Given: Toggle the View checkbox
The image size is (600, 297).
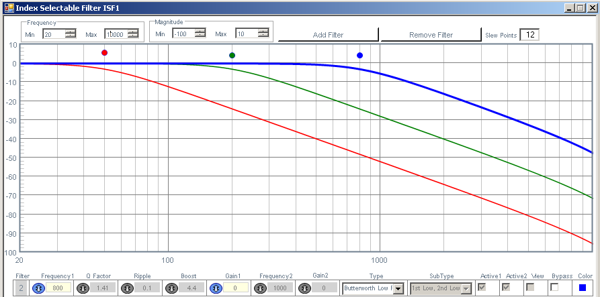Looking at the screenshot, I should click(x=530, y=287).
